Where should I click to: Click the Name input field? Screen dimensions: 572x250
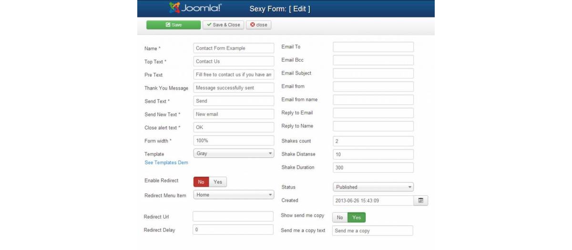[x=234, y=48]
